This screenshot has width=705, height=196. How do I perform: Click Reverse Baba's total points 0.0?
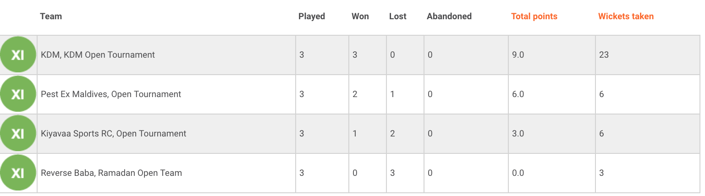click(x=518, y=173)
